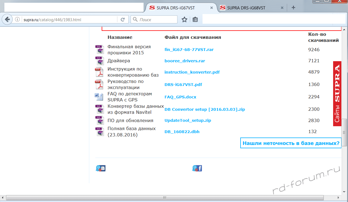Viewport: 348px width, 202px height.
Task: Share the page via the Facebook icon
Action: click(x=197, y=168)
